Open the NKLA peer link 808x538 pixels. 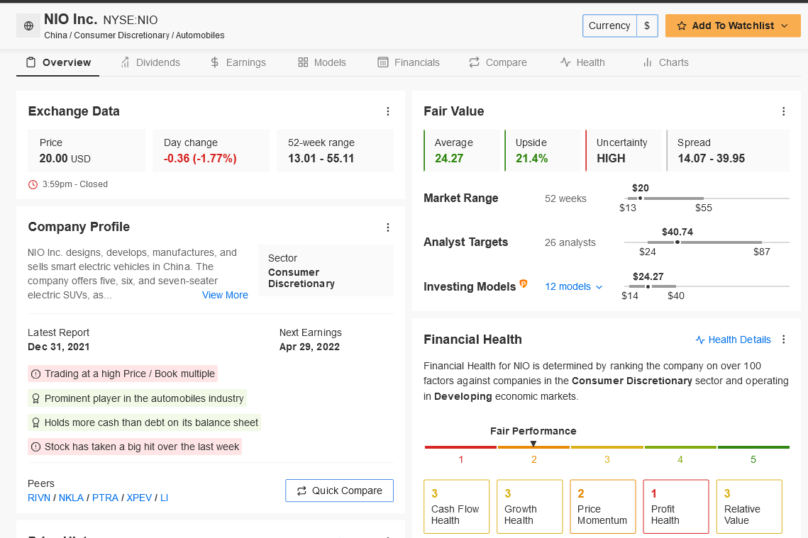(x=71, y=498)
